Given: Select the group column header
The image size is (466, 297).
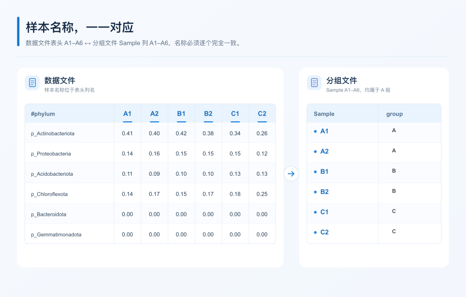Looking at the screenshot, I should [394, 114].
